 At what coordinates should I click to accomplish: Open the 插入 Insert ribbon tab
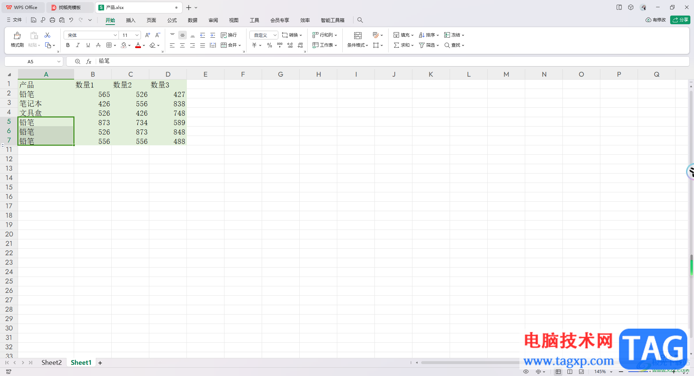coord(130,20)
